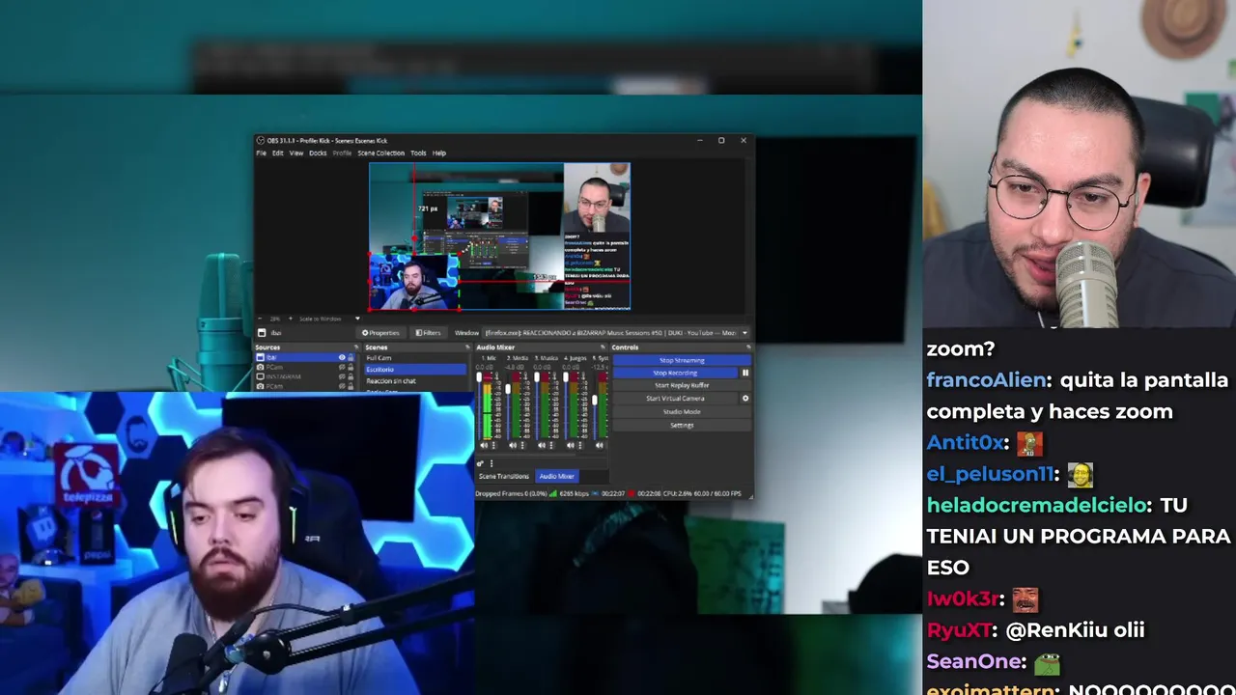The image size is (1236, 695).
Task: Click Stop Recording button
Action: [x=675, y=373]
